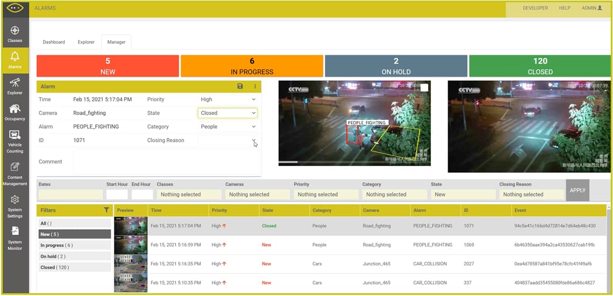The height and width of the screenshot is (296, 613).
Task: Open Content Management in the sidebar
Action: (x=15, y=173)
